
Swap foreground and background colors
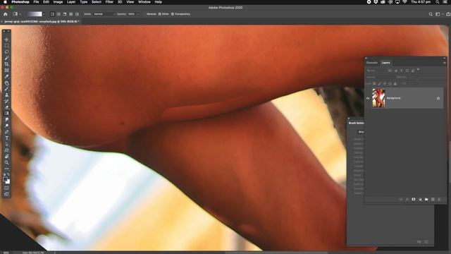(8, 174)
